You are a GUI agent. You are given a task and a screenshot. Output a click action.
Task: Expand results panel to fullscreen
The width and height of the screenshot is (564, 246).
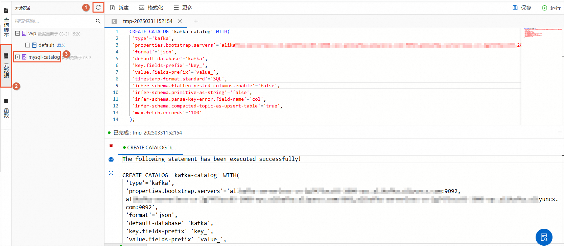coord(111,173)
